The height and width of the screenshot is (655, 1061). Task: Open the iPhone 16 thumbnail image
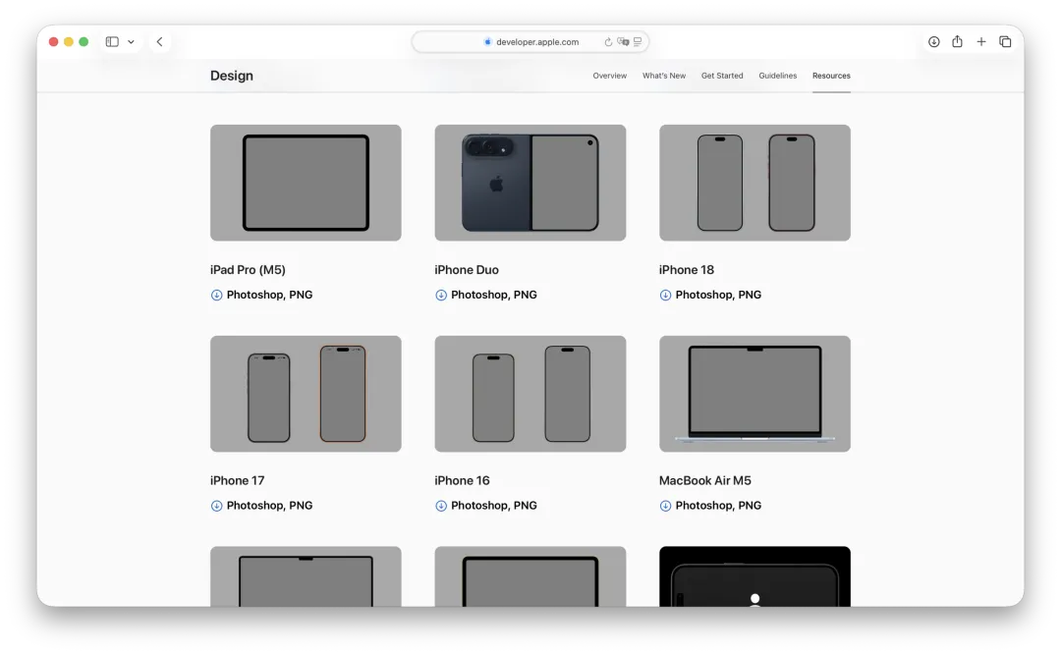coord(530,394)
